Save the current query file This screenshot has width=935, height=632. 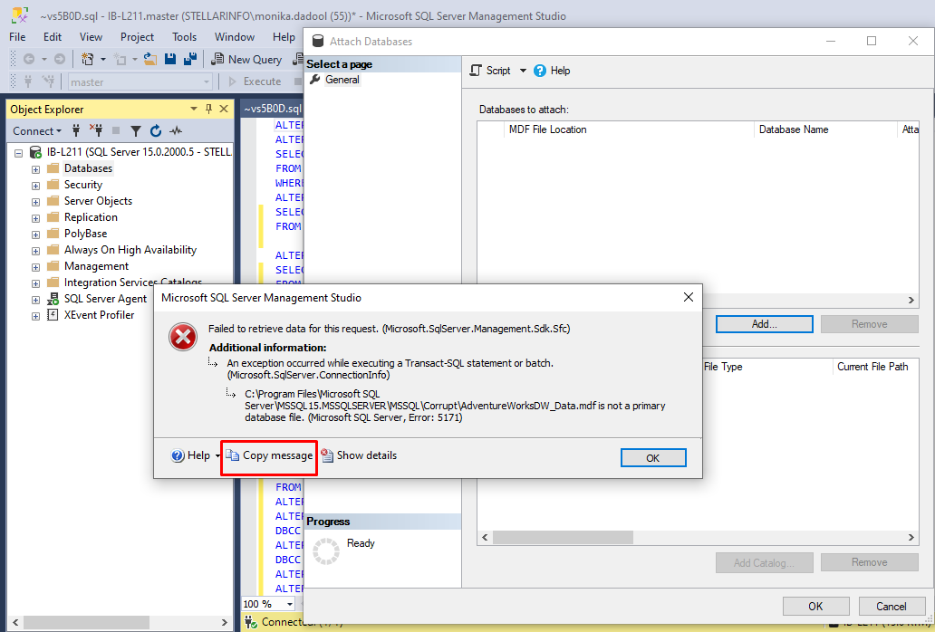coord(170,58)
